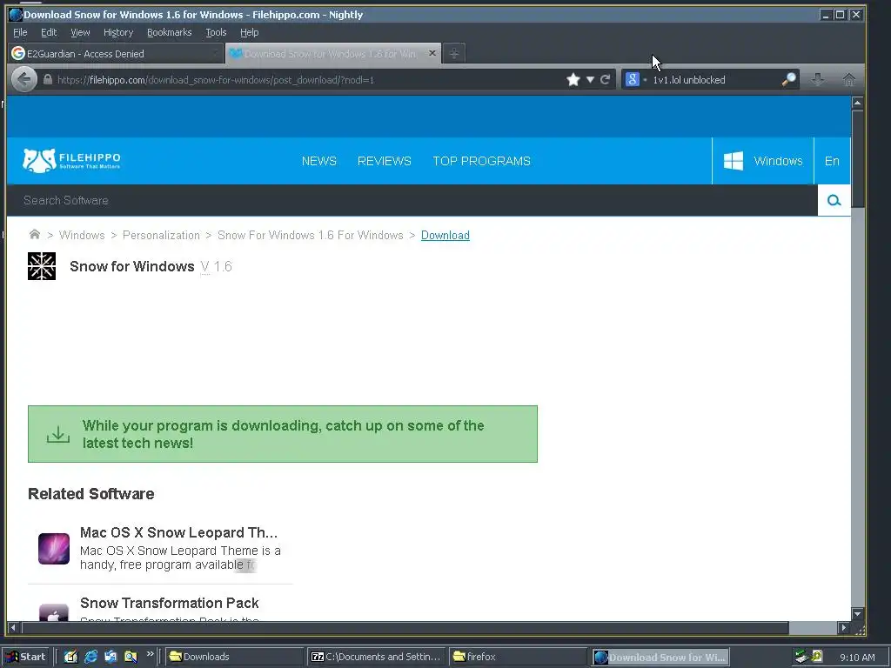Open the Help menu
The image size is (891, 668).
249,32
